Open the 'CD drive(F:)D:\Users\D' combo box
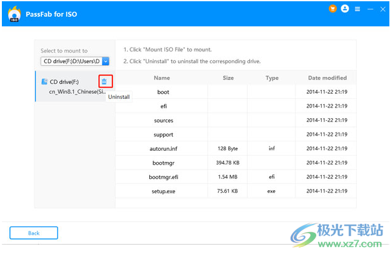Viewport: 390px width, 254px height. tap(75, 61)
